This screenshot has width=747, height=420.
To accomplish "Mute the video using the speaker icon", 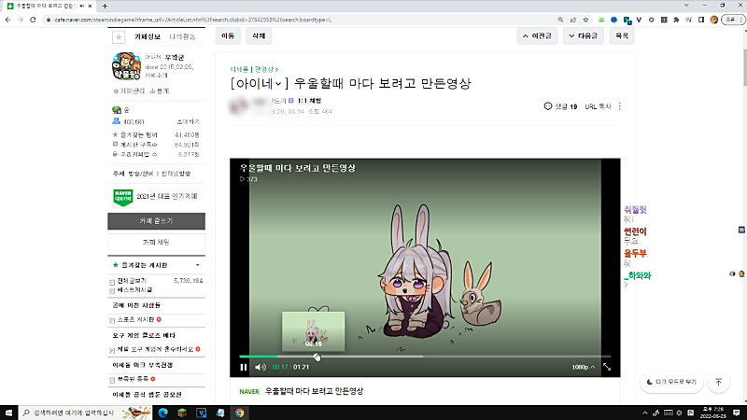I will pyautogui.click(x=261, y=367).
